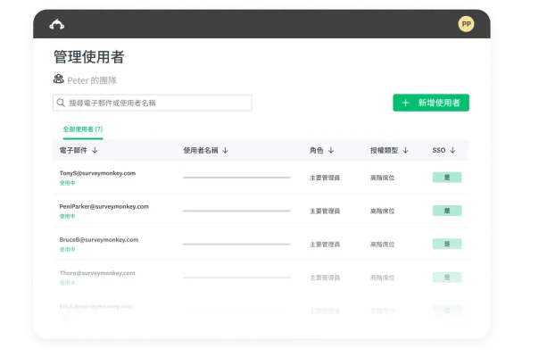Select TonyS@surveymonkey.com email

(x=97, y=173)
